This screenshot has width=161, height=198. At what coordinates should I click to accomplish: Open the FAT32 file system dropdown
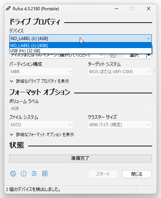pyautogui.click(x=41, y=125)
